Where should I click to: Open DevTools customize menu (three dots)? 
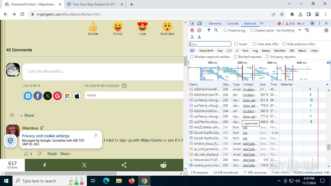[320, 23]
